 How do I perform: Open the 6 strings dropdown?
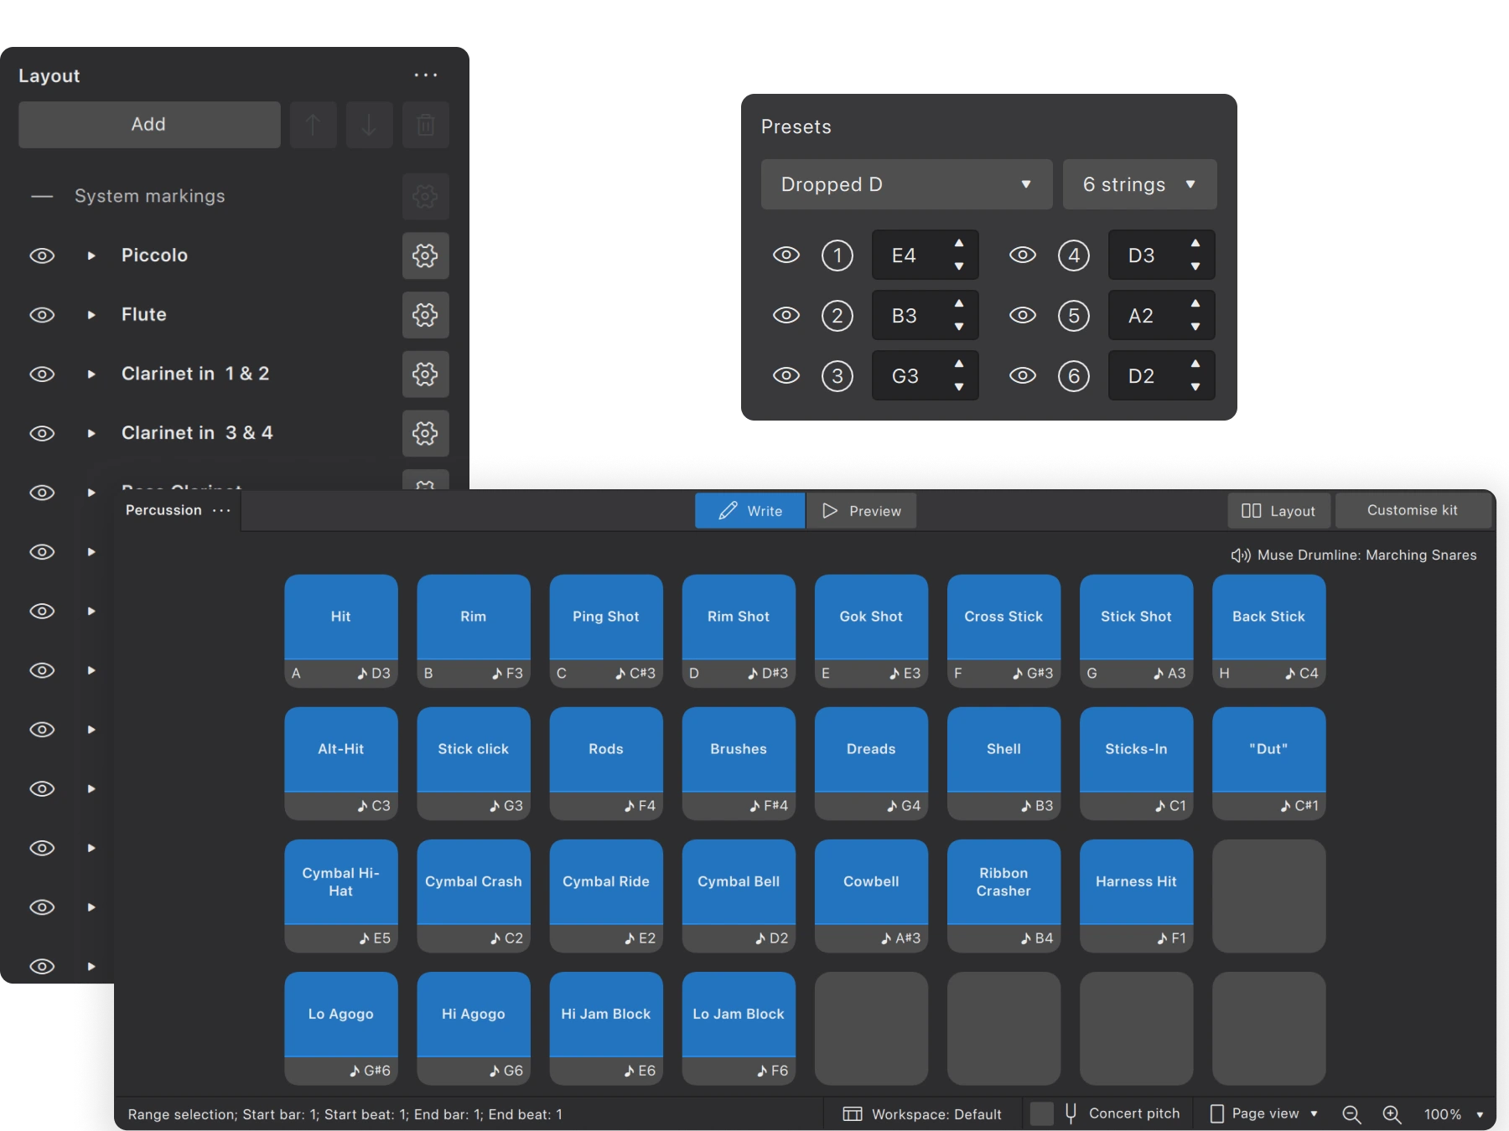tap(1139, 184)
